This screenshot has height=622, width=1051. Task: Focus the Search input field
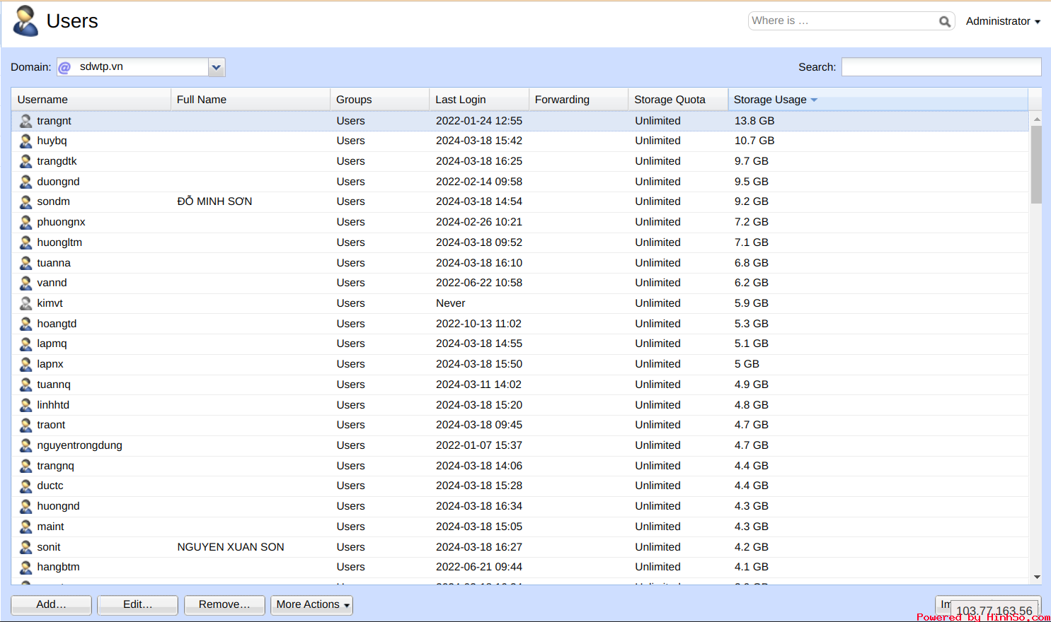click(x=941, y=67)
